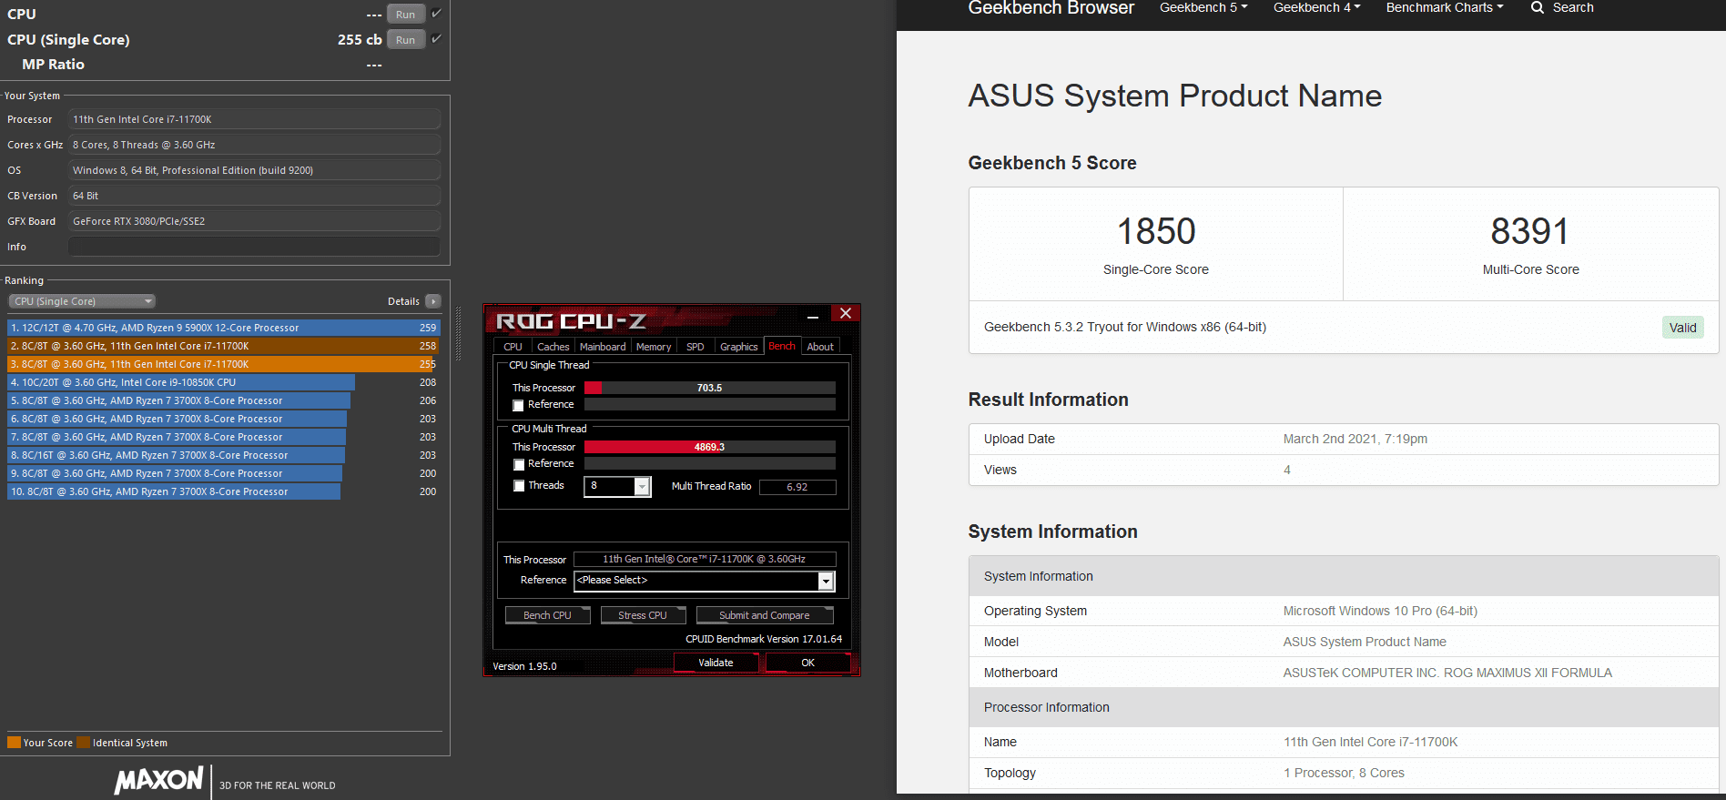The width and height of the screenshot is (1726, 800).
Task: Click the single thread score bar 703.5
Action: tap(710, 388)
